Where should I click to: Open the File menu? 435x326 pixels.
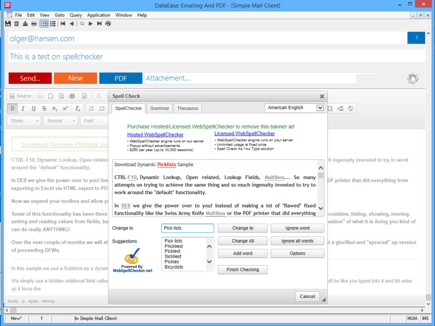coord(19,15)
